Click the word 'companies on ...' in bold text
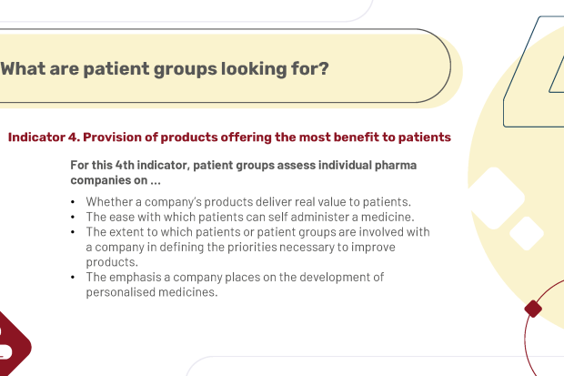The width and height of the screenshot is (564, 376). tap(116, 180)
